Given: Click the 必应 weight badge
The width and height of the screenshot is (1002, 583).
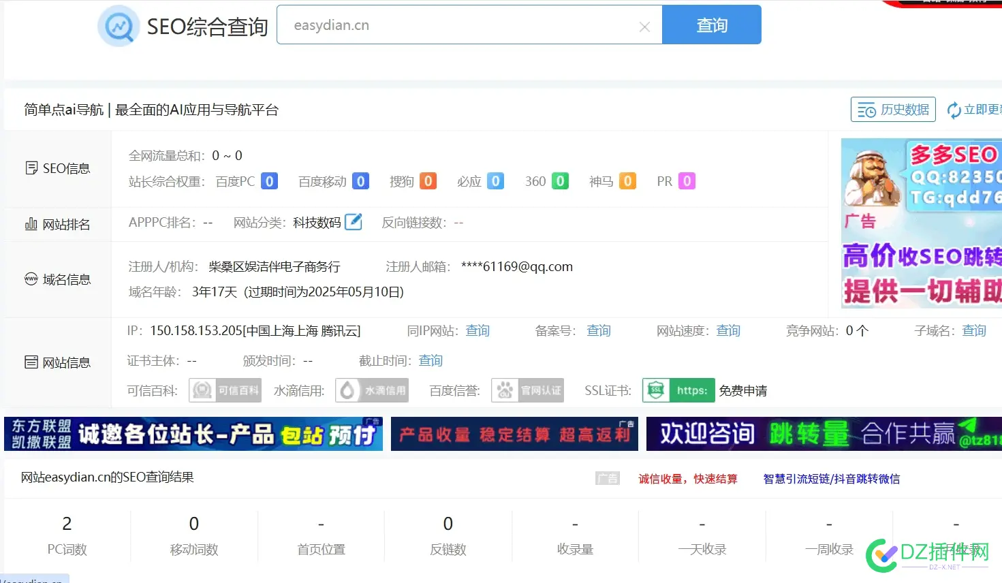Looking at the screenshot, I should pyautogui.click(x=496, y=181).
